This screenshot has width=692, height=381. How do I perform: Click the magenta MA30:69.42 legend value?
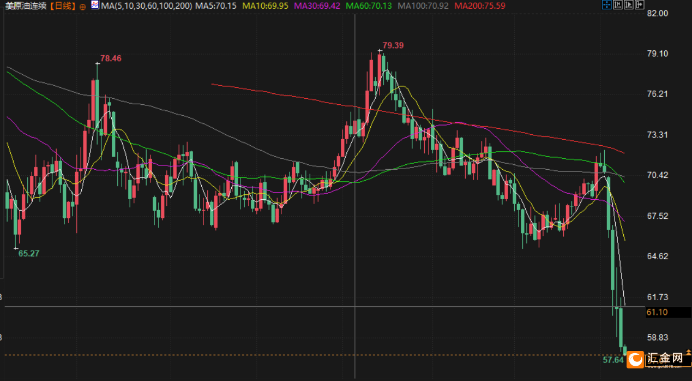[317, 6]
